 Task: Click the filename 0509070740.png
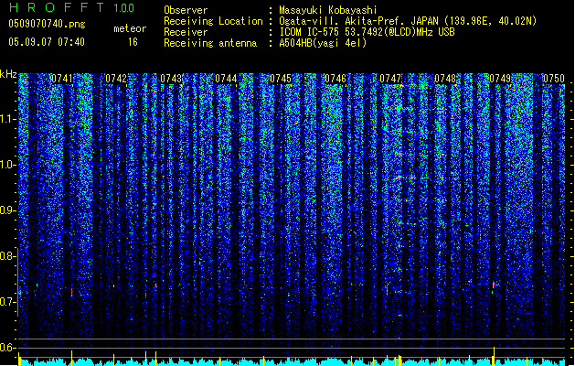[47, 25]
